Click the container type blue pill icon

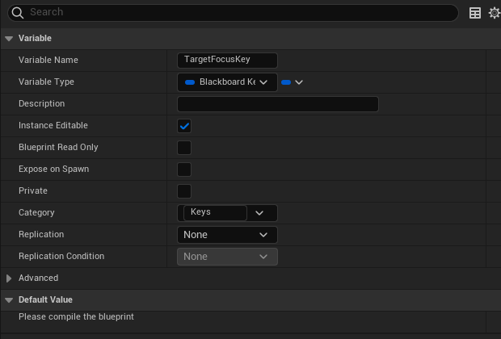coord(286,82)
